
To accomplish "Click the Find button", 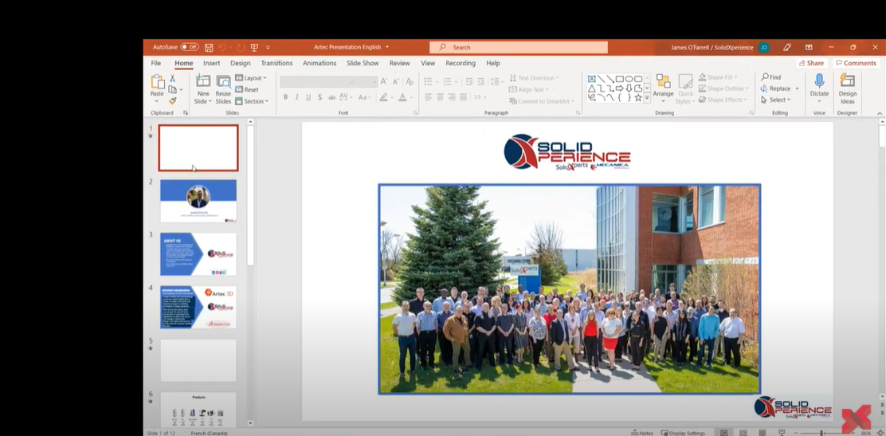I will click(x=771, y=77).
